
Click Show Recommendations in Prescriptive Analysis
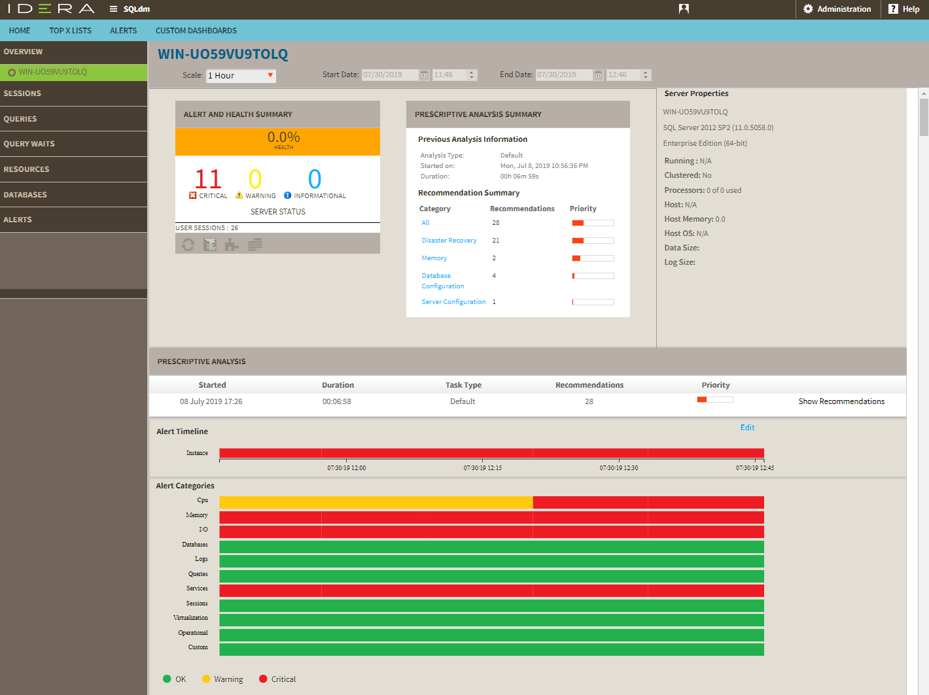[841, 401]
